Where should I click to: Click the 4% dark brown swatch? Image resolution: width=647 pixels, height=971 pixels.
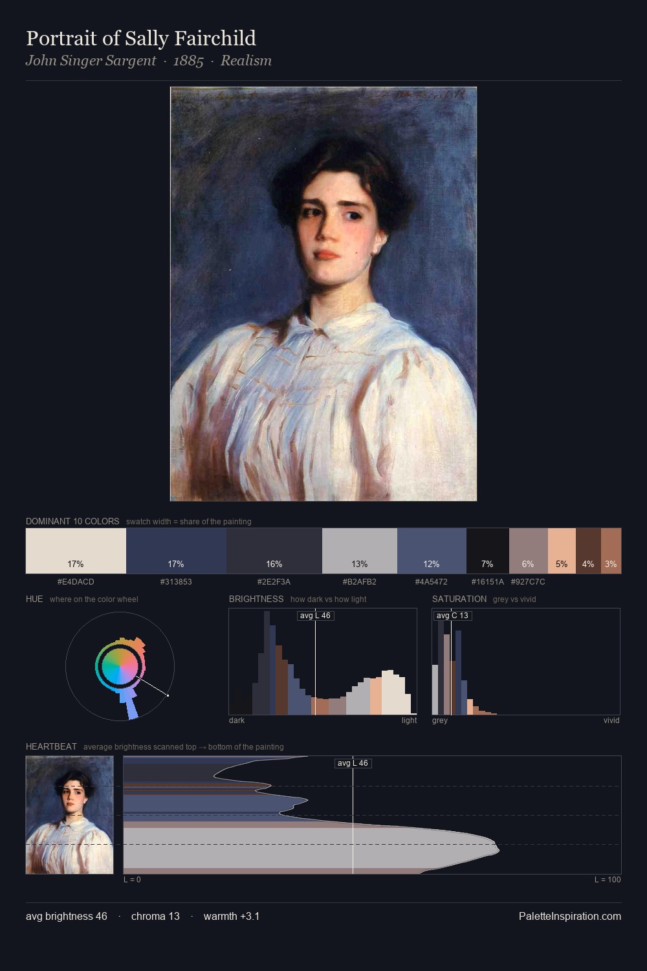point(588,551)
